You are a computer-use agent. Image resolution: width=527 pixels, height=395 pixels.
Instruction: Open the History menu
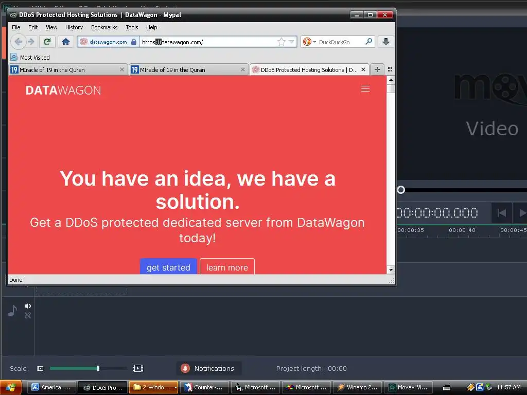click(74, 27)
